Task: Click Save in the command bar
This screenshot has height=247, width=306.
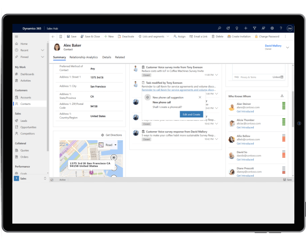Action: click(72, 37)
